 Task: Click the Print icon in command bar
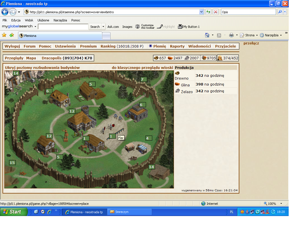pos(231,35)
